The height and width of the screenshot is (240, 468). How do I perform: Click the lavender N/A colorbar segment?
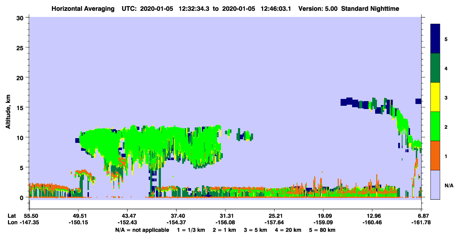[435, 185]
